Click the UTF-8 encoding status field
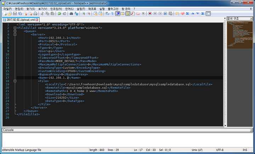 [220, 150]
